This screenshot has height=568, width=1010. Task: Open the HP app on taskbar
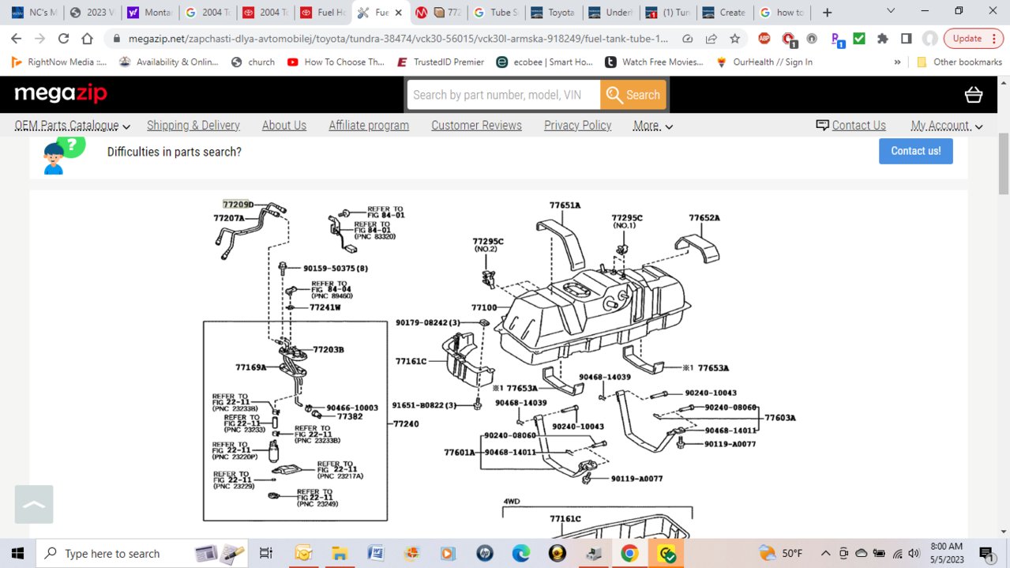point(484,553)
